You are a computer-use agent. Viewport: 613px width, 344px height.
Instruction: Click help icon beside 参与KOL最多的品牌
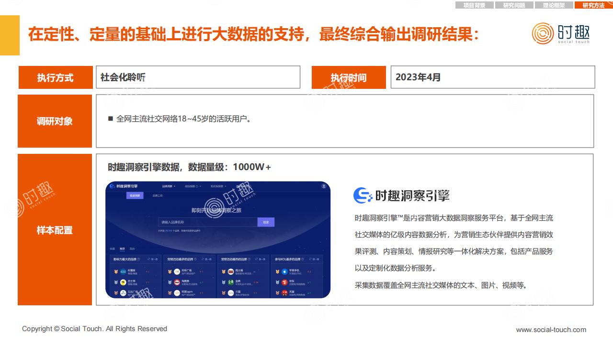pyautogui.click(x=303, y=259)
